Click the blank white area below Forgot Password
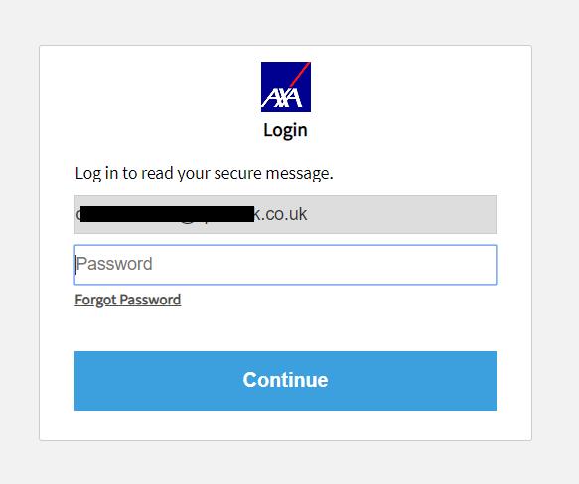 tap(285, 328)
